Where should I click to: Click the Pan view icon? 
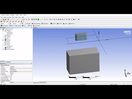(x=52, y=20)
